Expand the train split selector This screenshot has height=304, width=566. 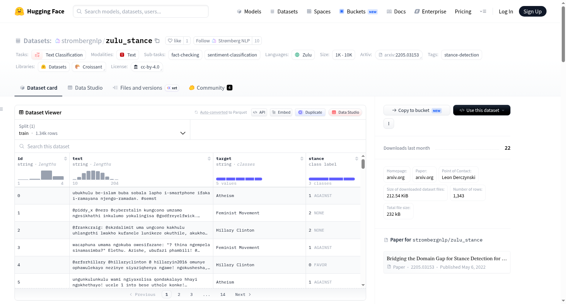tap(102, 130)
